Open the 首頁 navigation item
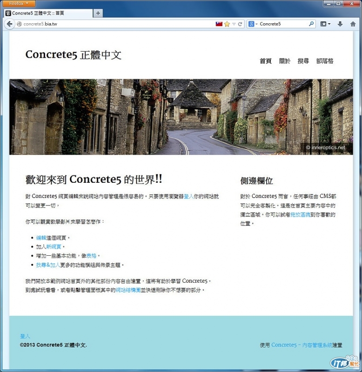This screenshot has height=372, width=362. [266, 61]
